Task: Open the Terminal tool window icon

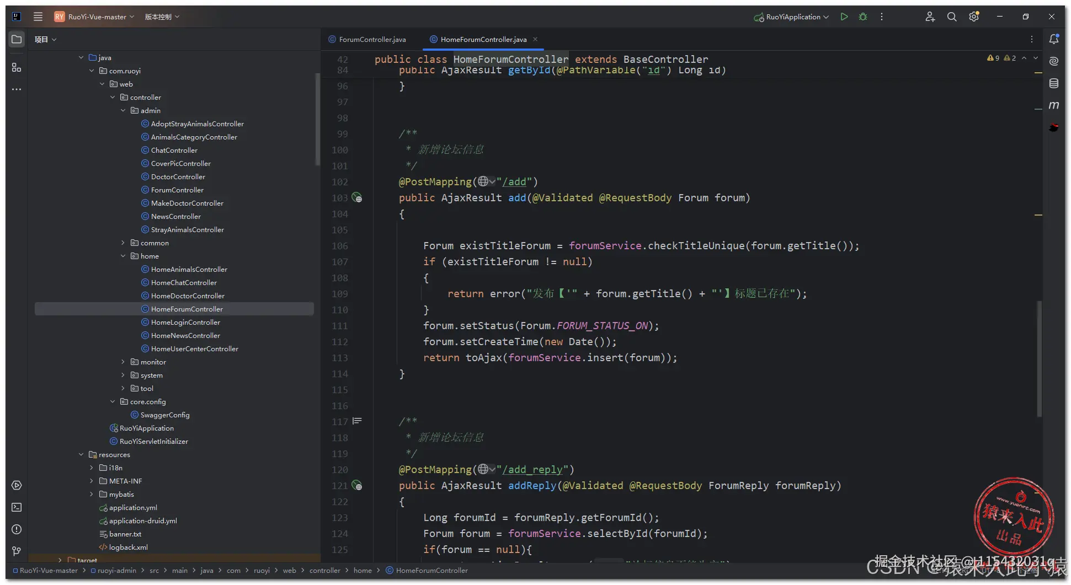Action: [17, 507]
